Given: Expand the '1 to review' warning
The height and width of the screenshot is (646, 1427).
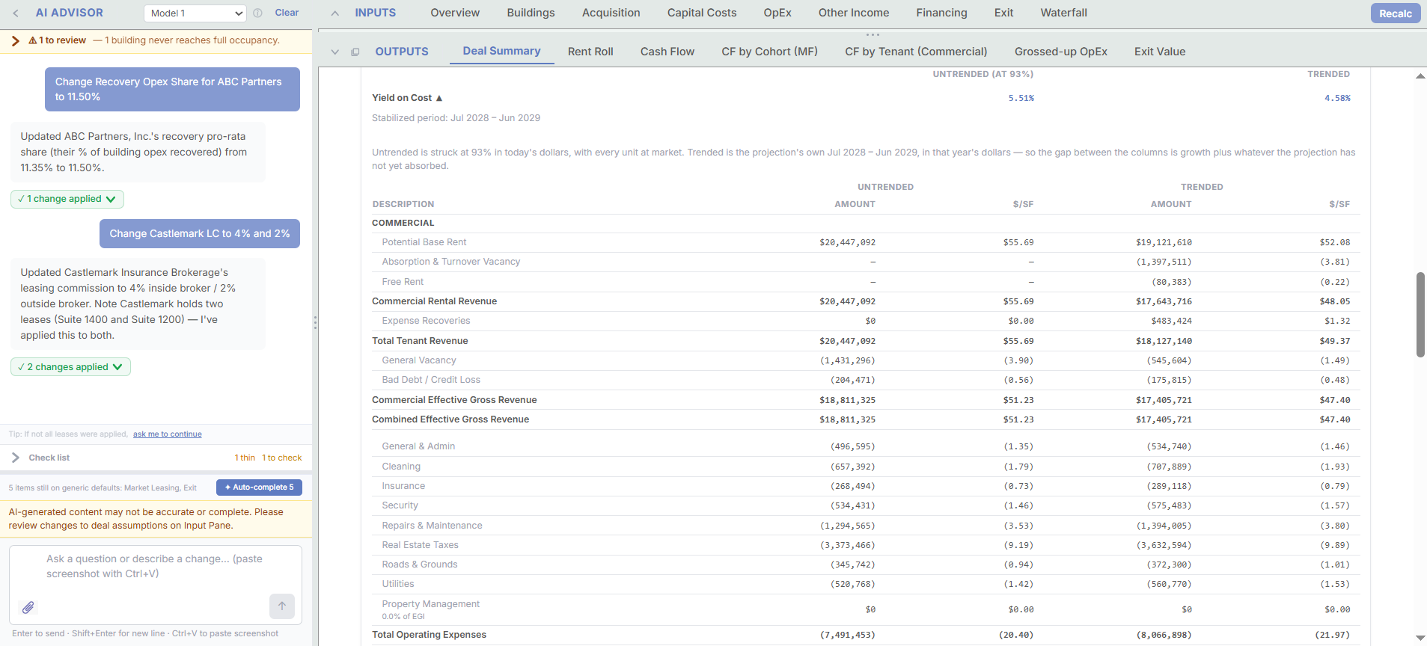Looking at the screenshot, I should click(16, 40).
